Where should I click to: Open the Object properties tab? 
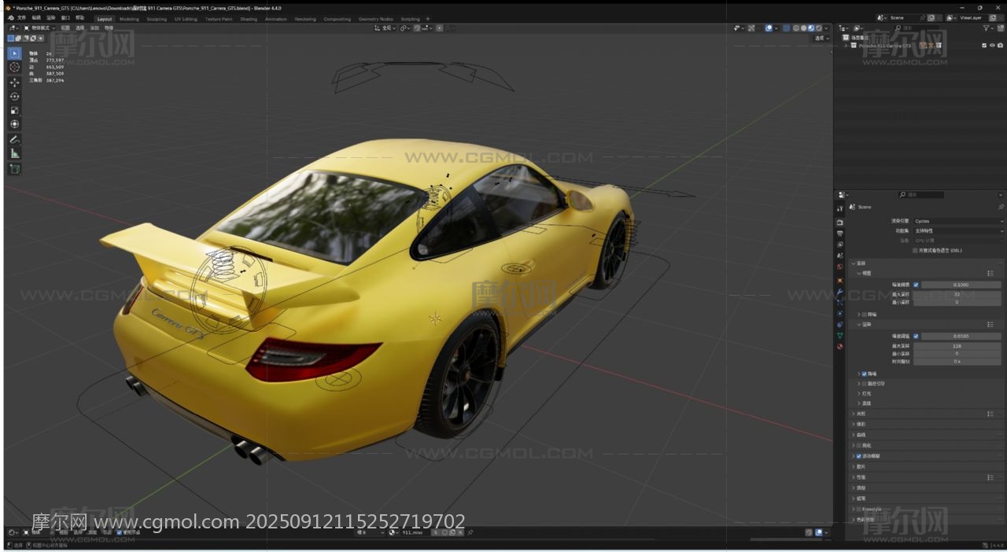(x=840, y=280)
